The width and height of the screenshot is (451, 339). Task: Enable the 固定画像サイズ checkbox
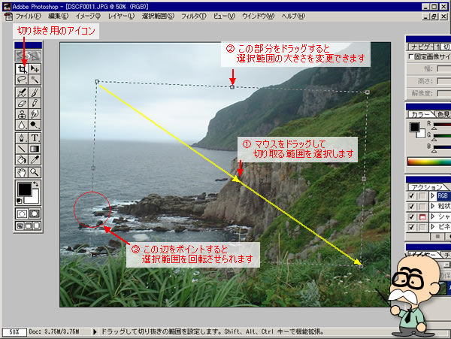coord(410,56)
